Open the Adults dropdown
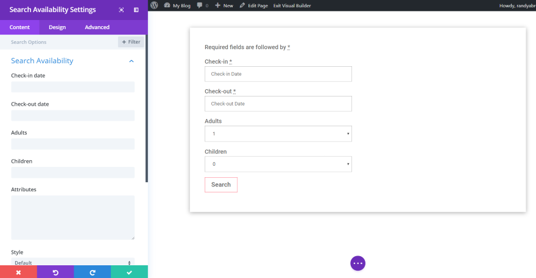Screen dimensions: 536x278 click(278, 134)
